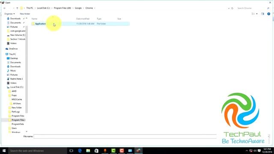Open the PerfLogs folder in tree
This screenshot has width=274, height=154.
pyautogui.click(x=15, y=112)
